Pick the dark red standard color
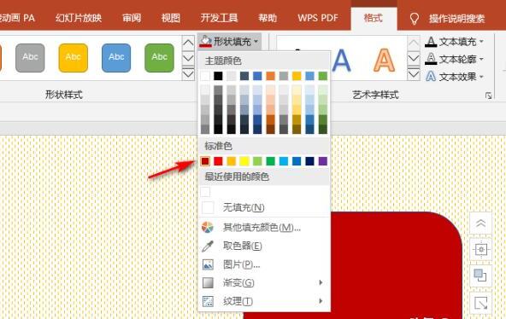The image size is (506, 319). click(205, 161)
